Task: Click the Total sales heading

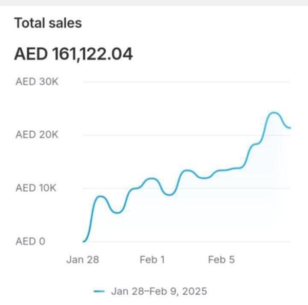Action: click(48, 23)
